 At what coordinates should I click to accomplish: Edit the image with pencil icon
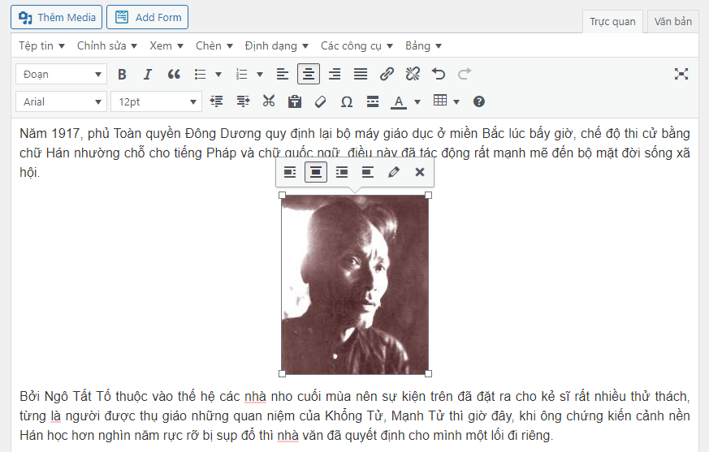394,172
